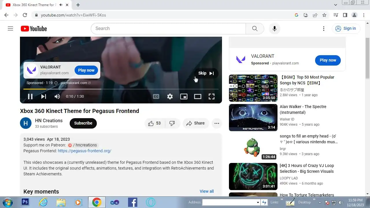Toggle Chrome side panel
The image size is (370, 208).
(x=345, y=15)
